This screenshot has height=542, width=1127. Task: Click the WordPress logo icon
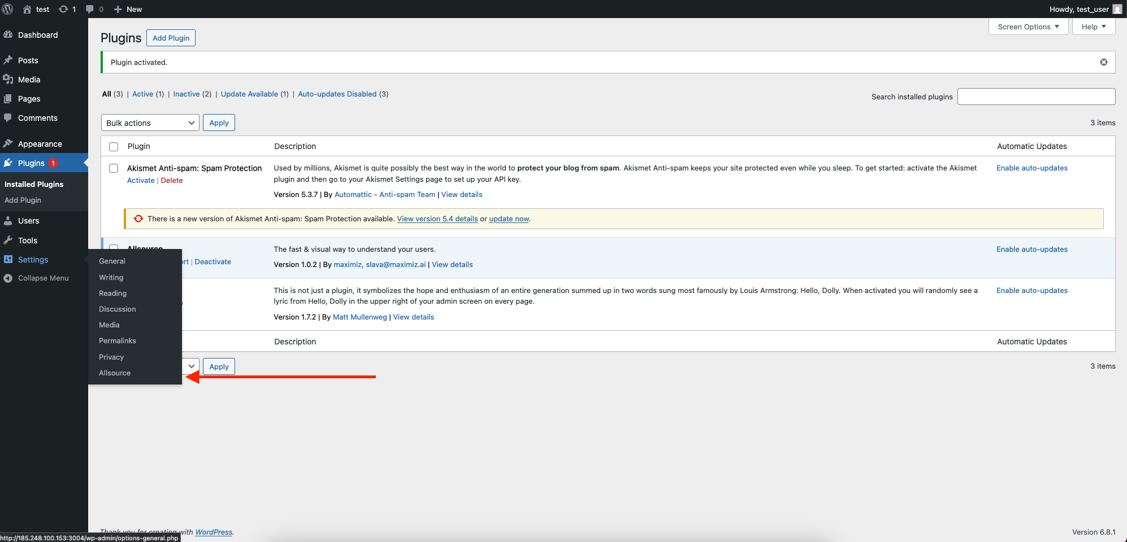coord(8,9)
